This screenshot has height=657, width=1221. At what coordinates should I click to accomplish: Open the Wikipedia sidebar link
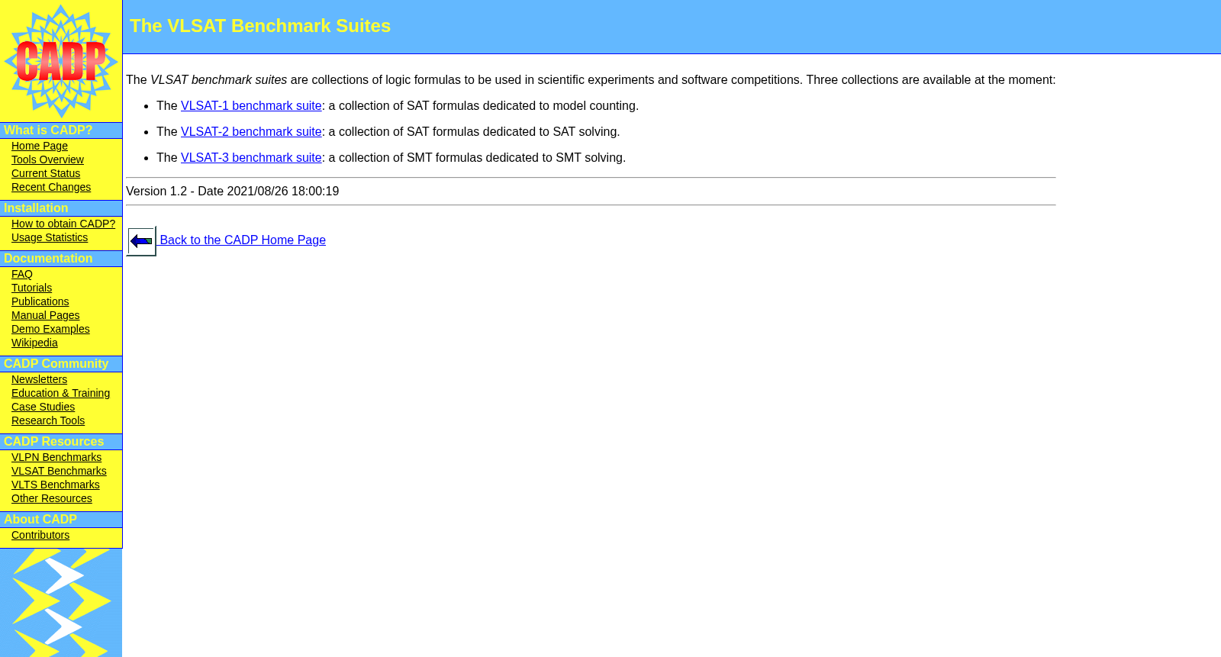34,343
